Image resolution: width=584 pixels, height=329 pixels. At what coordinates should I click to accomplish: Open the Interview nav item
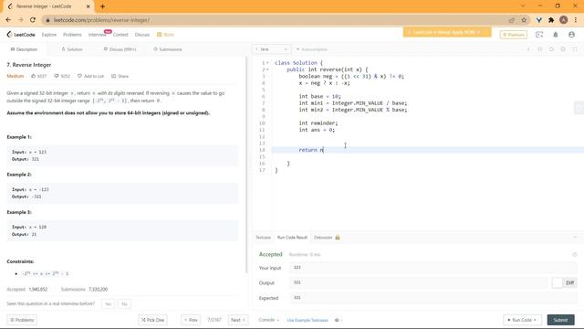point(97,35)
